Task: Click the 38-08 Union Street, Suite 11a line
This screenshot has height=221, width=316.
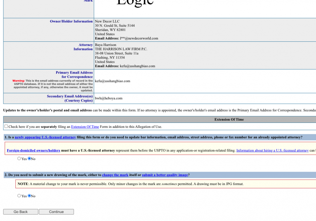Action: coord(117,53)
